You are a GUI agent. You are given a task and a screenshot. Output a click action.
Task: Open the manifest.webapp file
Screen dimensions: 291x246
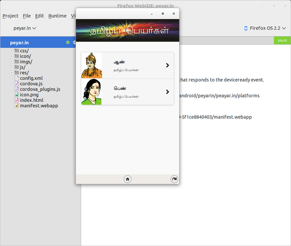[39, 105]
